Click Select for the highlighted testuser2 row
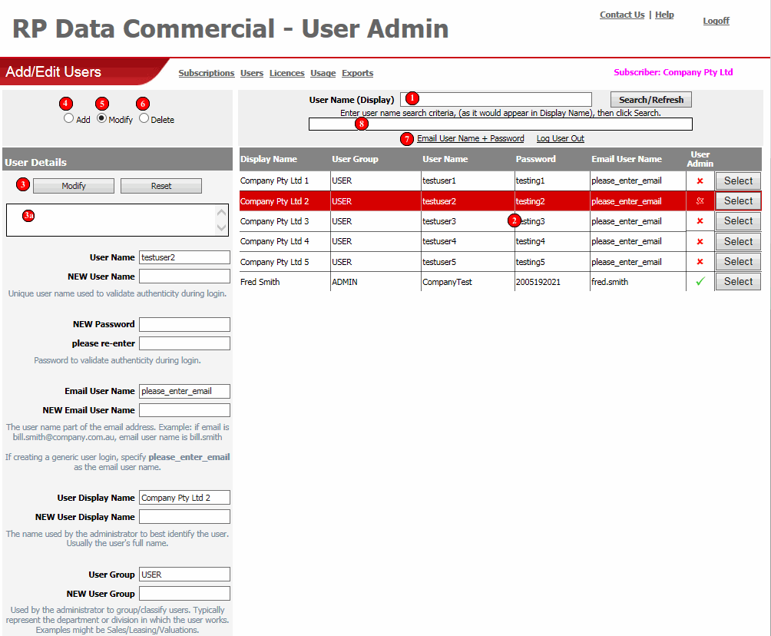Screen dimensions: 771x636 click(x=738, y=201)
